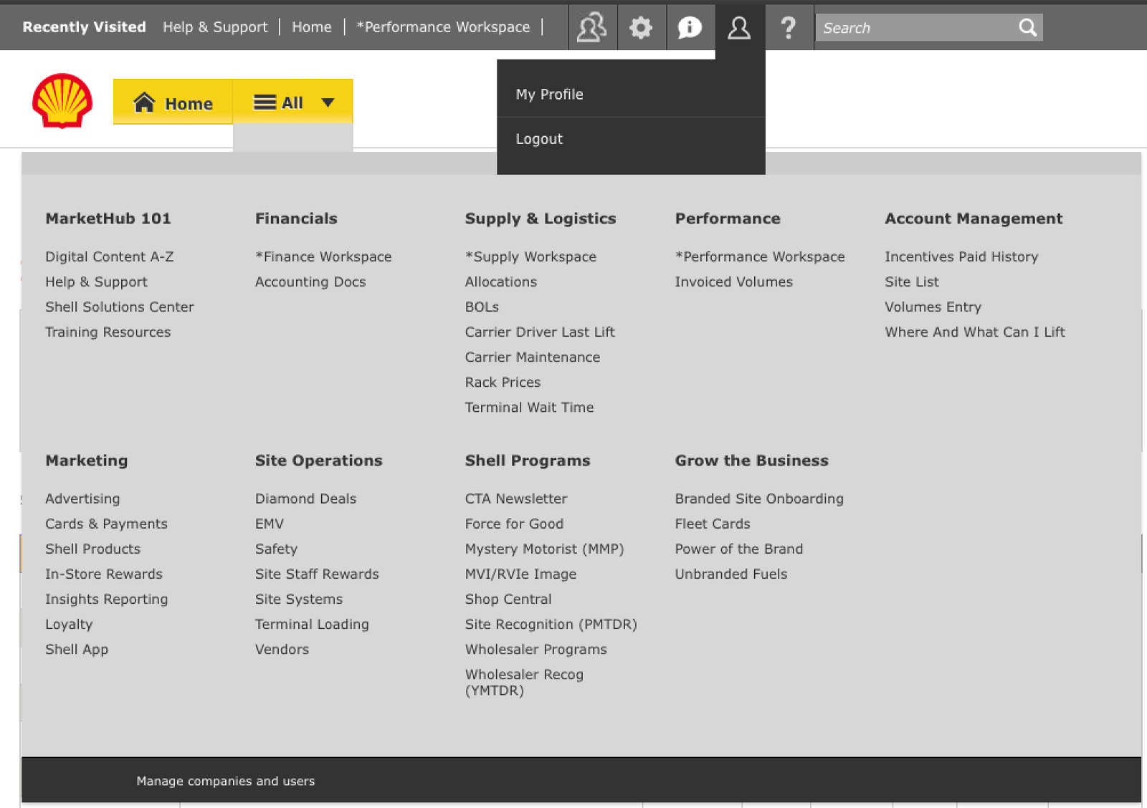
Task: Open *Finance Workspace link
Action: click(323, 256)
